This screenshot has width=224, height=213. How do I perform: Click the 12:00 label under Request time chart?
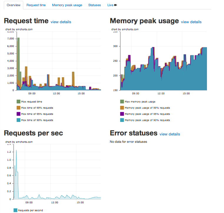click(57, 93)
